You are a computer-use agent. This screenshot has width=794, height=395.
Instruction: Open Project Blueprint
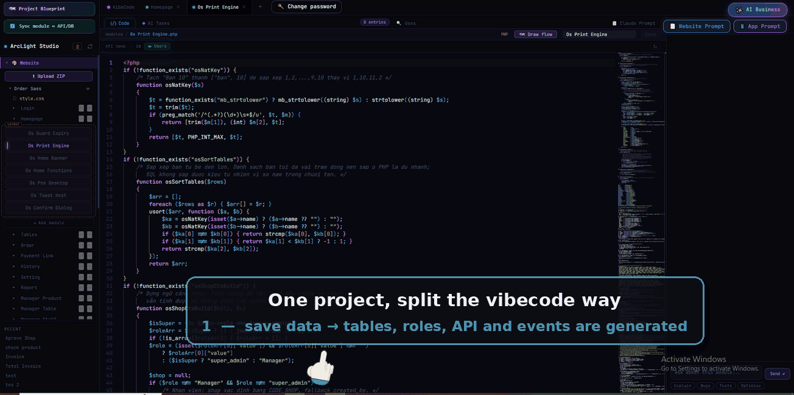click(49, 9)
